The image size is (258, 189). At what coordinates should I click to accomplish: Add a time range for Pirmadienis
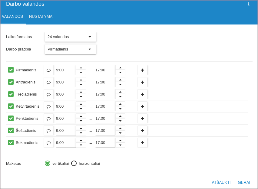142,70
